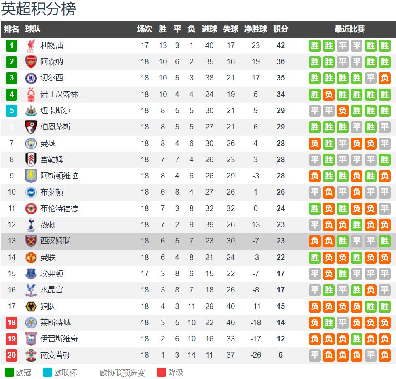Click the Southampton crest in last row
Screen dimensions: 396x379
coord(31,355)
